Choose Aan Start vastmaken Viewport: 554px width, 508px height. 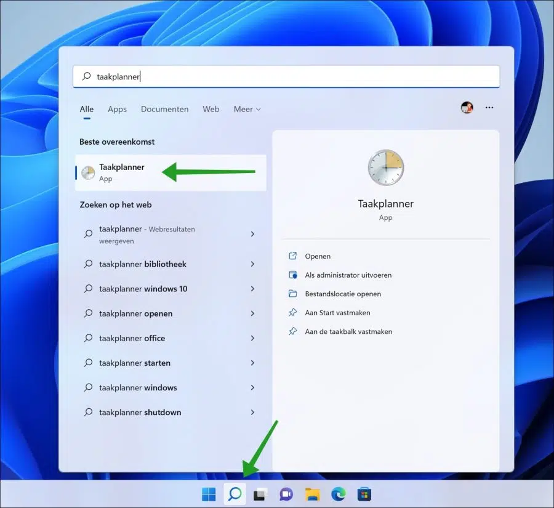pyautogui.click(x=337, y=313)
